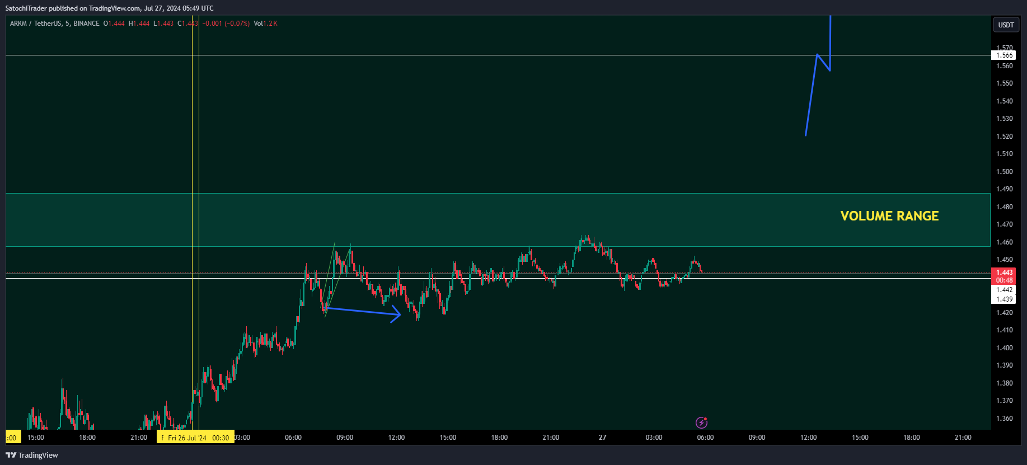This screenshot has height=465, width=1027.
Task: Click the 1.439 price line label
Action: point(1004,299)
